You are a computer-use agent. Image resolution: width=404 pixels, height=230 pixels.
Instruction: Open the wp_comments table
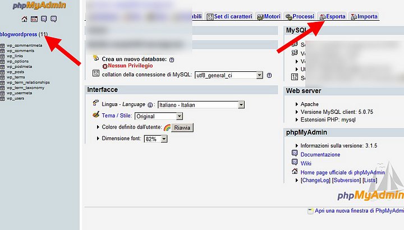[20, 51]
